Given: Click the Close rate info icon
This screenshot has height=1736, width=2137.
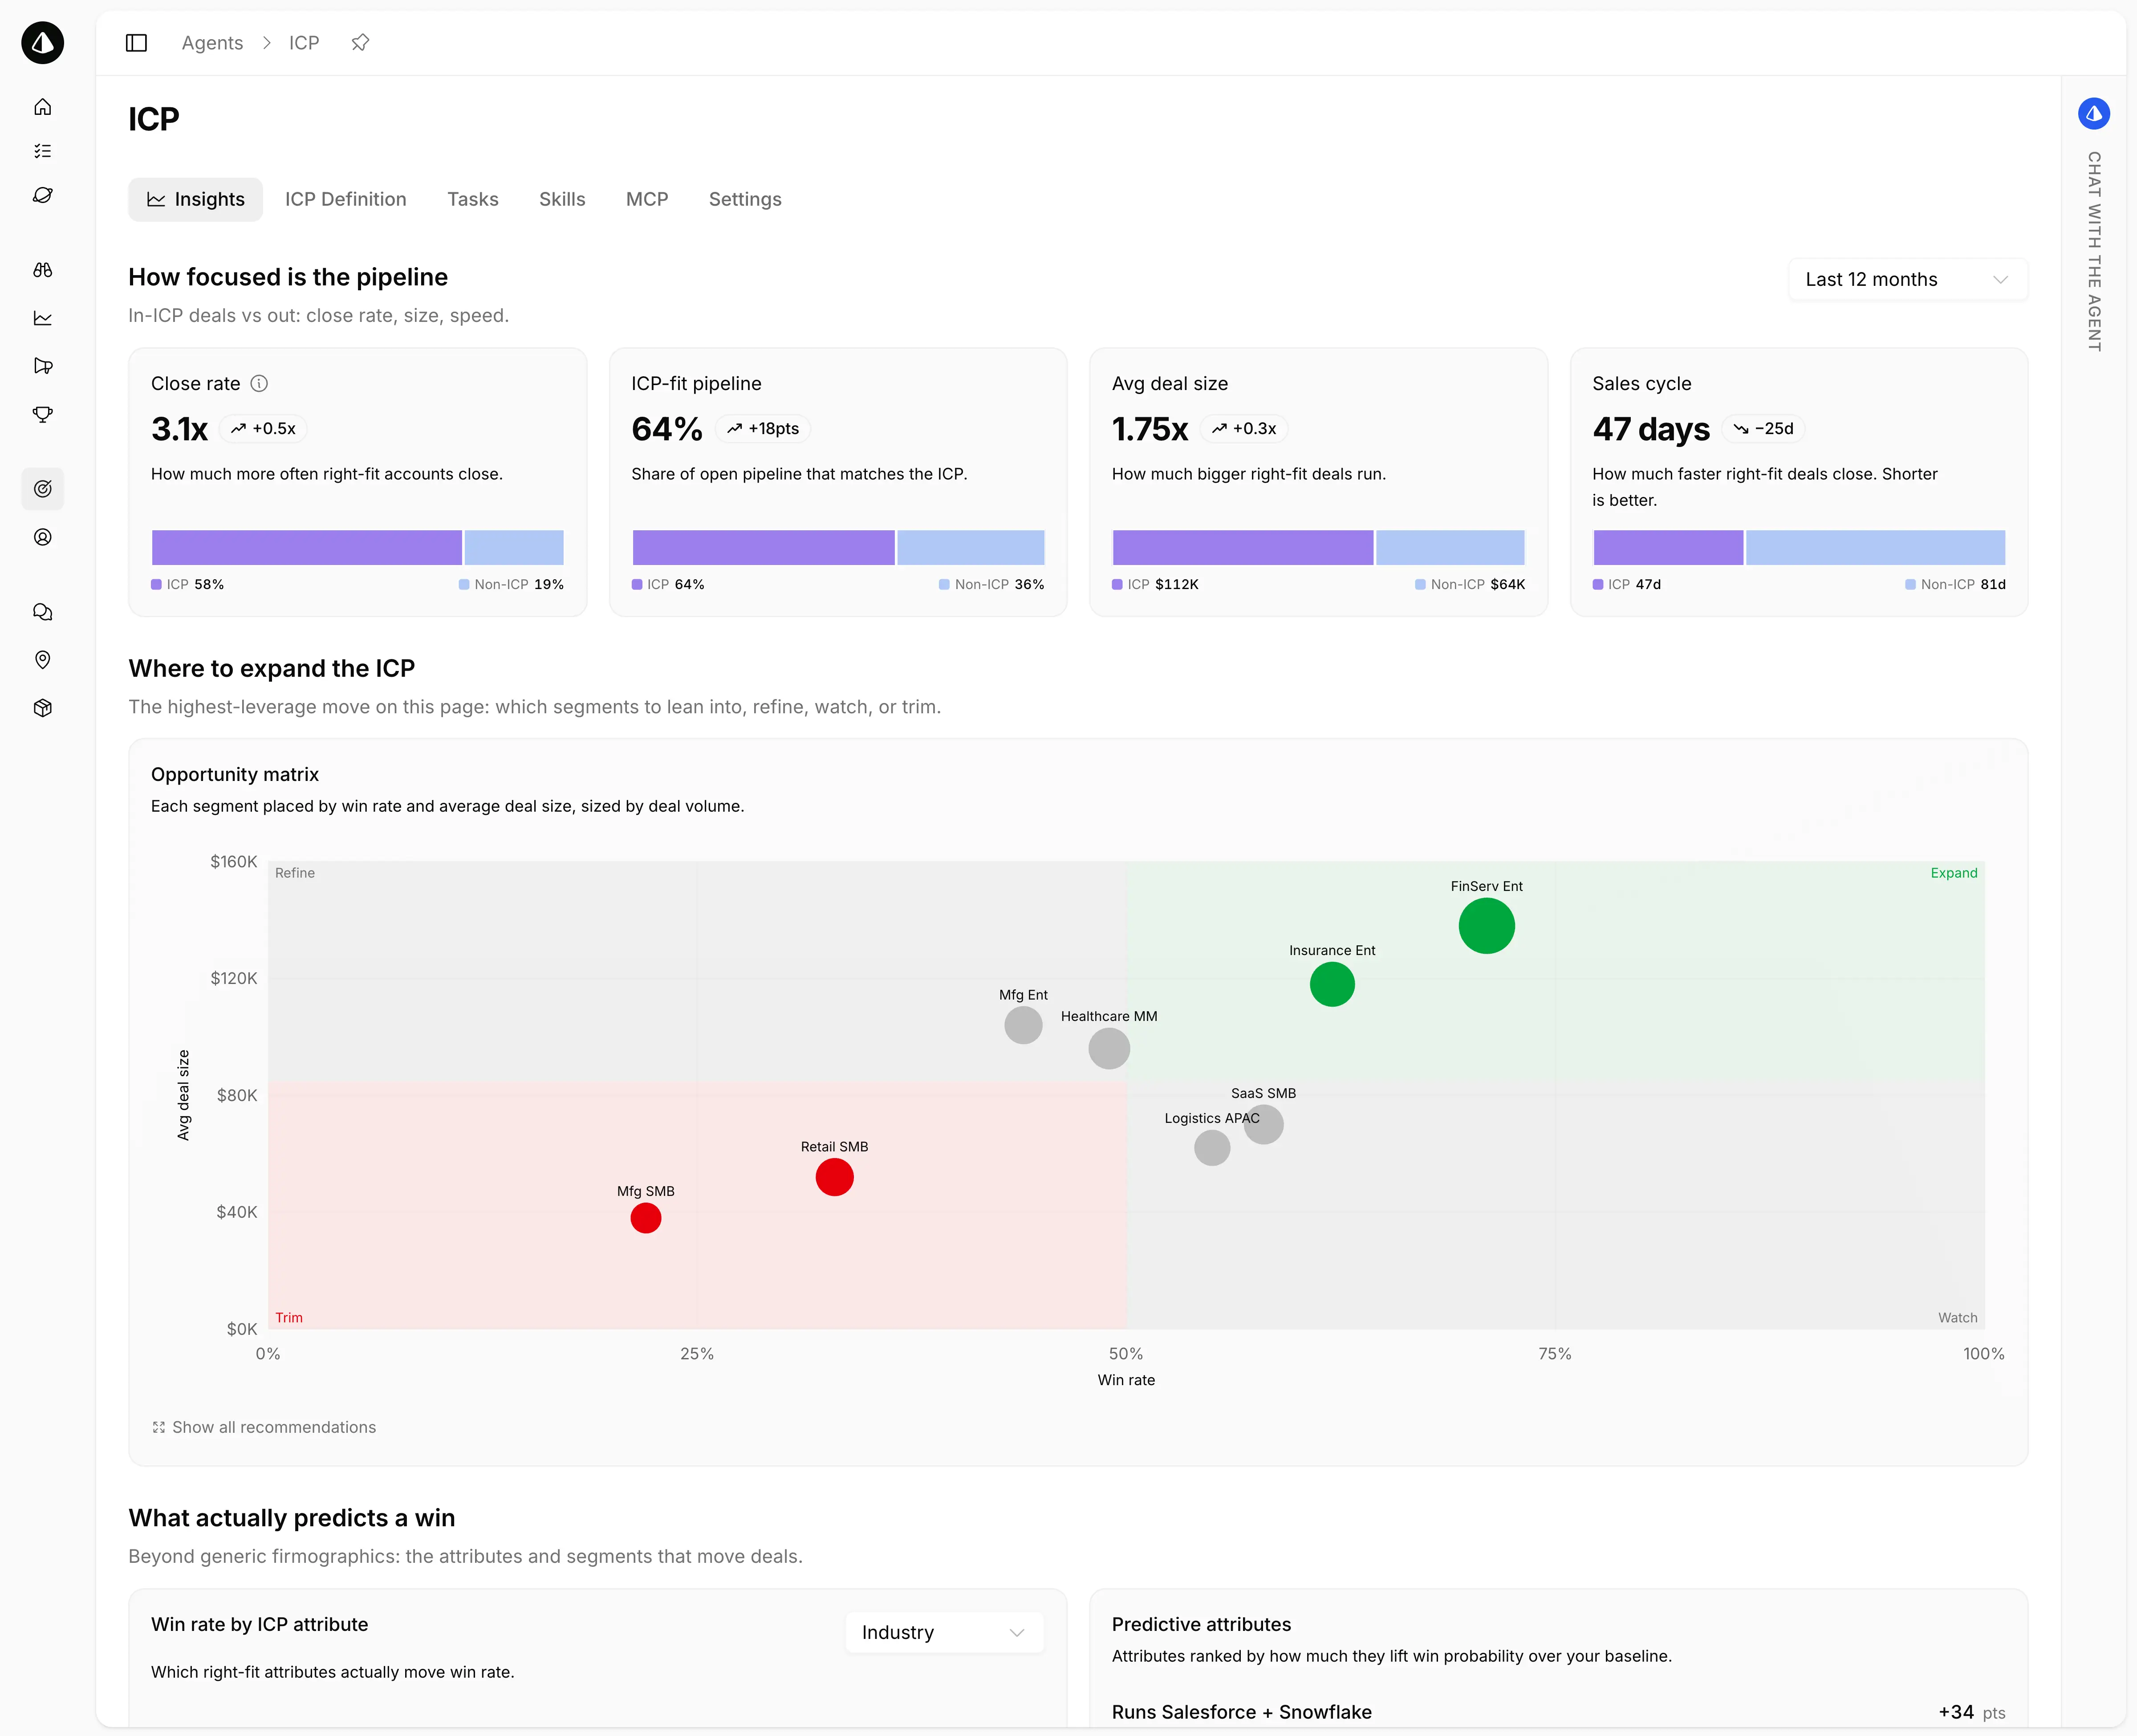Looking at the screenshot, I should click(x=259, y=384).
